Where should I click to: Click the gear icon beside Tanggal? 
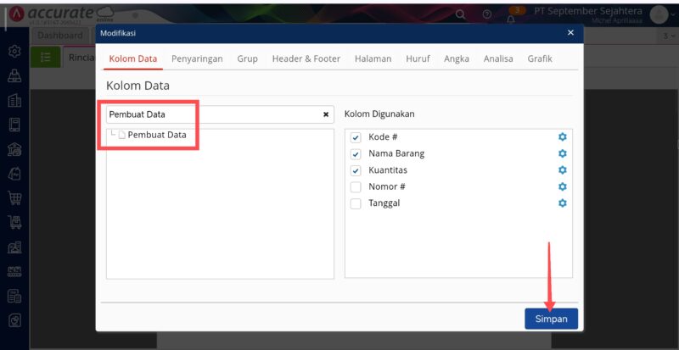562,203
